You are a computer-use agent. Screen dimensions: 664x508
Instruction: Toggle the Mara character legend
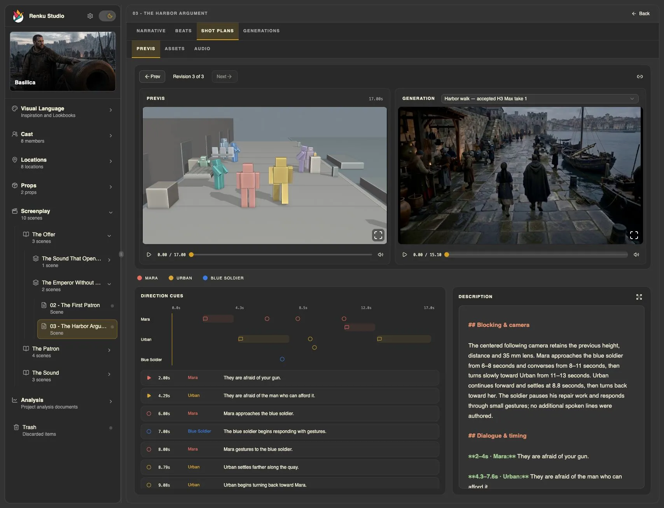pos(147,278)
